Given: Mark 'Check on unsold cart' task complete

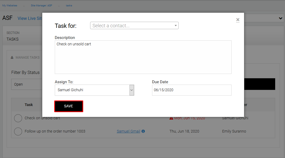Looking at the screenshot, I should click(x=18, y=118).
